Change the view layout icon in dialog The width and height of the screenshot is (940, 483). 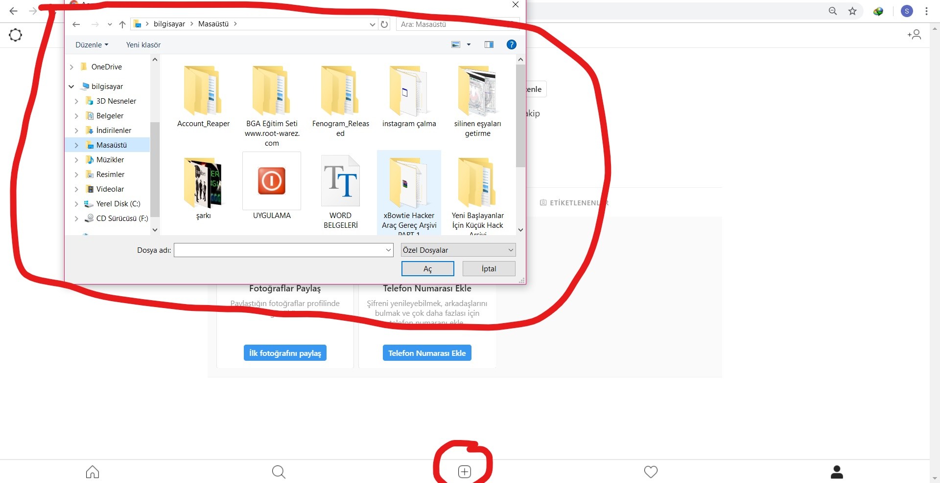[456, 44]
